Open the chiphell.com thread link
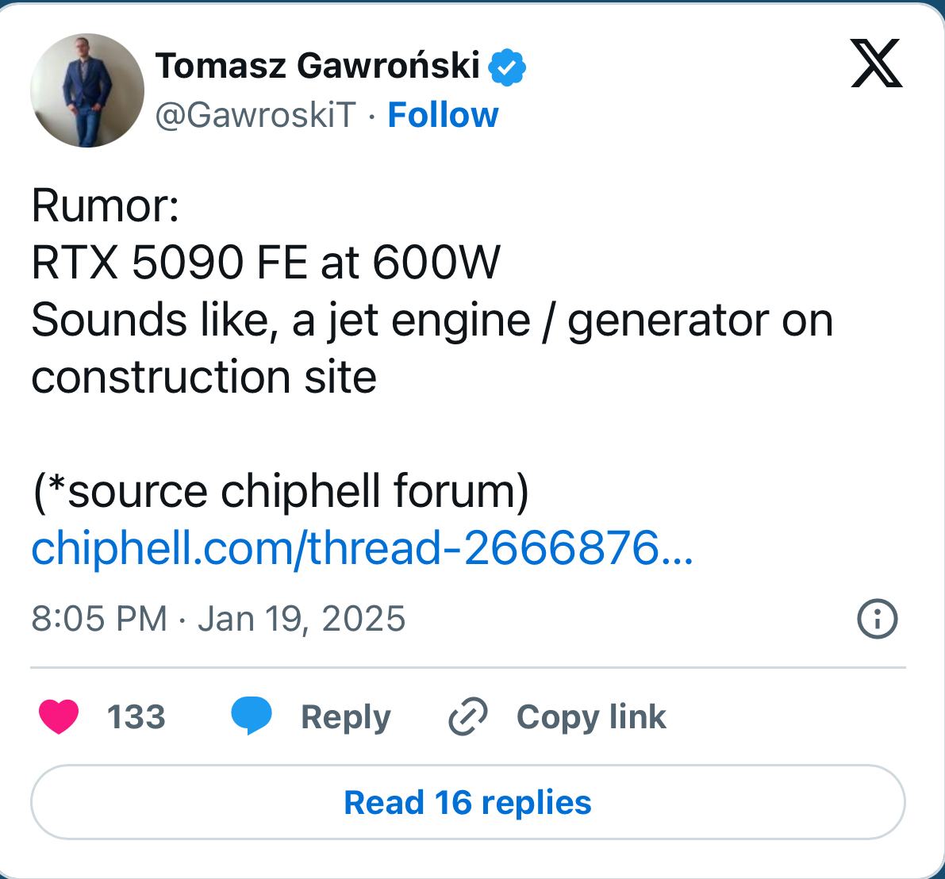The width and height of the screenshot is (945, 879). [362, 549]
